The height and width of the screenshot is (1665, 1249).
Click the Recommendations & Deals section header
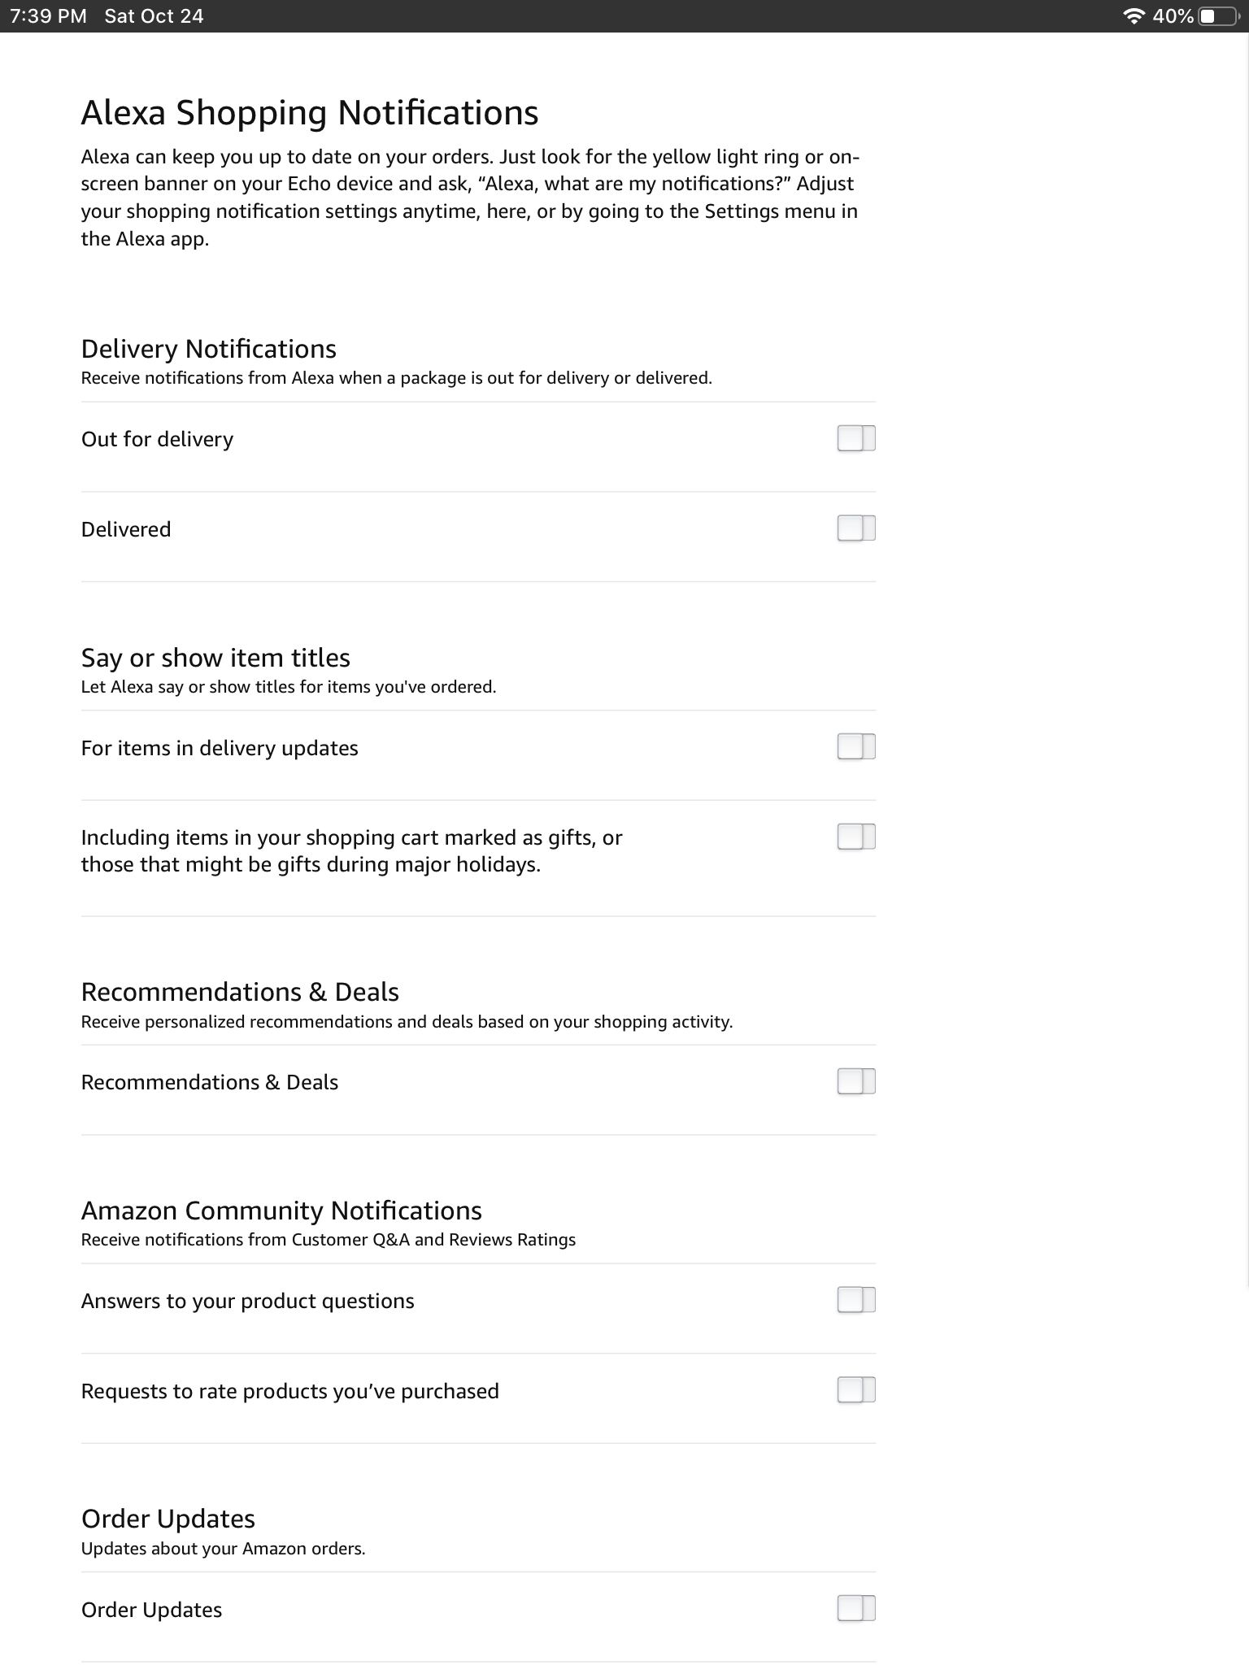click(x=240, y=991)
